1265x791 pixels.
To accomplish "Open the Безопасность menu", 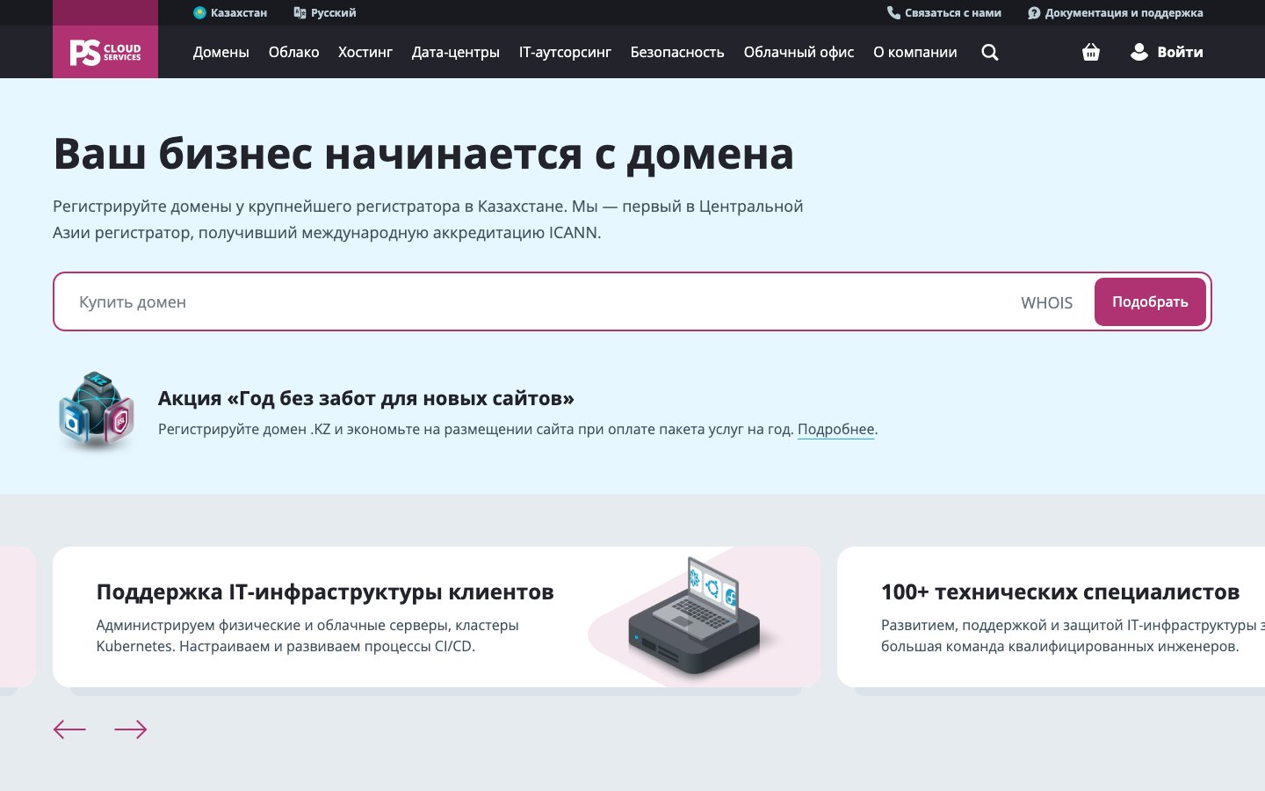I will coord(677,52).
